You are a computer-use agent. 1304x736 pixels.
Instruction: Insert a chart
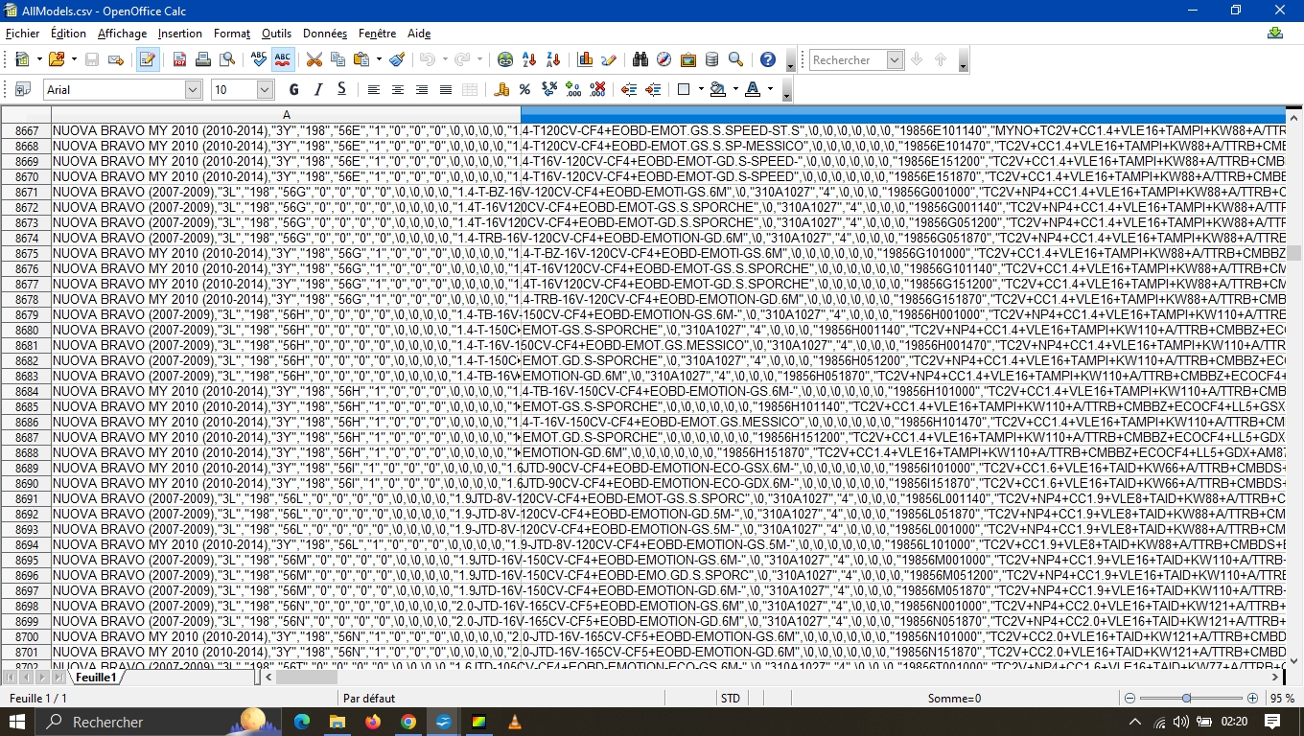tap(585, 59)
